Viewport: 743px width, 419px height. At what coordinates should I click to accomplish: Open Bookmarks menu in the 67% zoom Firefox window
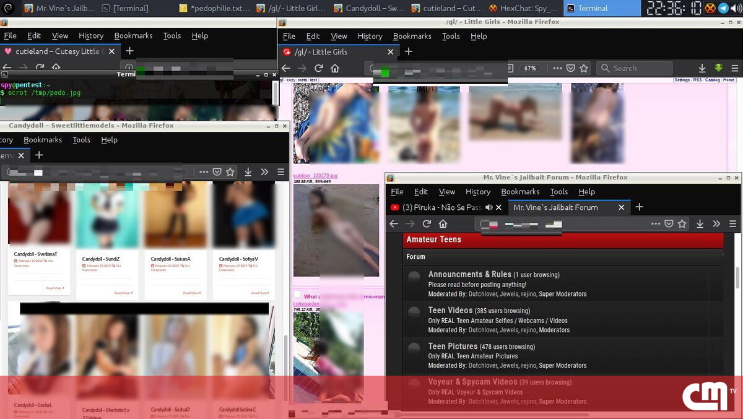coord(412,37)
